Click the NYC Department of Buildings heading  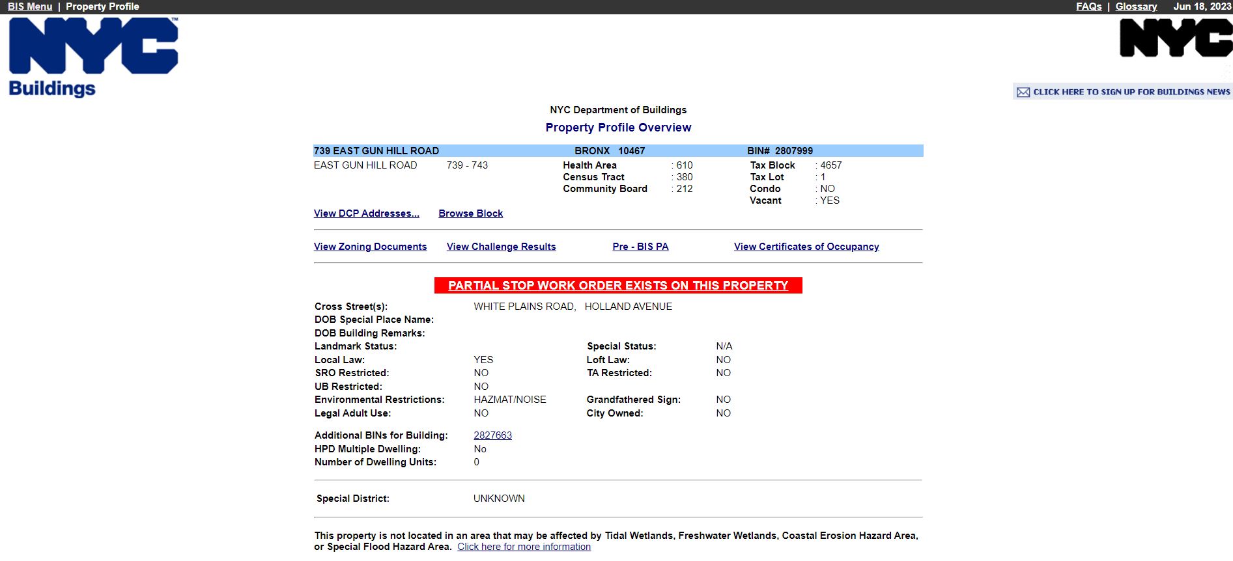[x=618, y=110]
